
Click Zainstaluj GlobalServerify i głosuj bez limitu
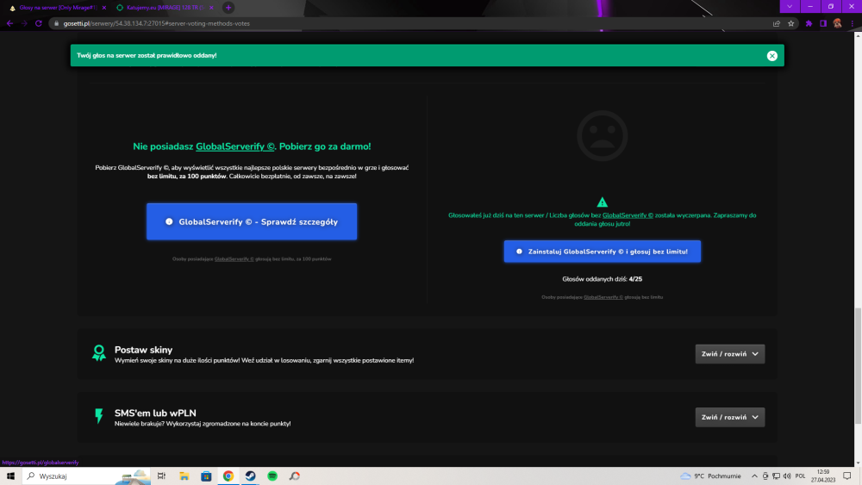click(602, 251)
